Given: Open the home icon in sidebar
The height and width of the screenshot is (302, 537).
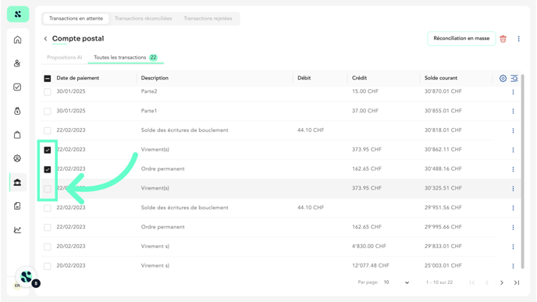Looking at the screenshot, I should pos(17,40).
